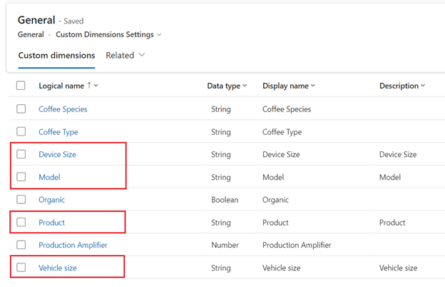The image size is (445, 287).
Task: Toggle the Organic row checkbox
Action: (21, 200)
